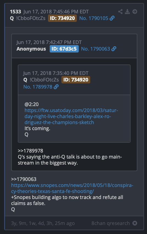This screenshot has height=234, width=147.
Task: Open post number No. 1790105
Action: (94, 18)
